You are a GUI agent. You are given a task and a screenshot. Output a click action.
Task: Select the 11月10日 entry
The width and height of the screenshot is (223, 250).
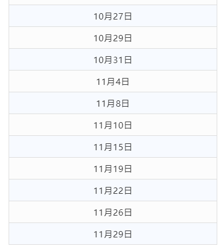tap(113, 125)
